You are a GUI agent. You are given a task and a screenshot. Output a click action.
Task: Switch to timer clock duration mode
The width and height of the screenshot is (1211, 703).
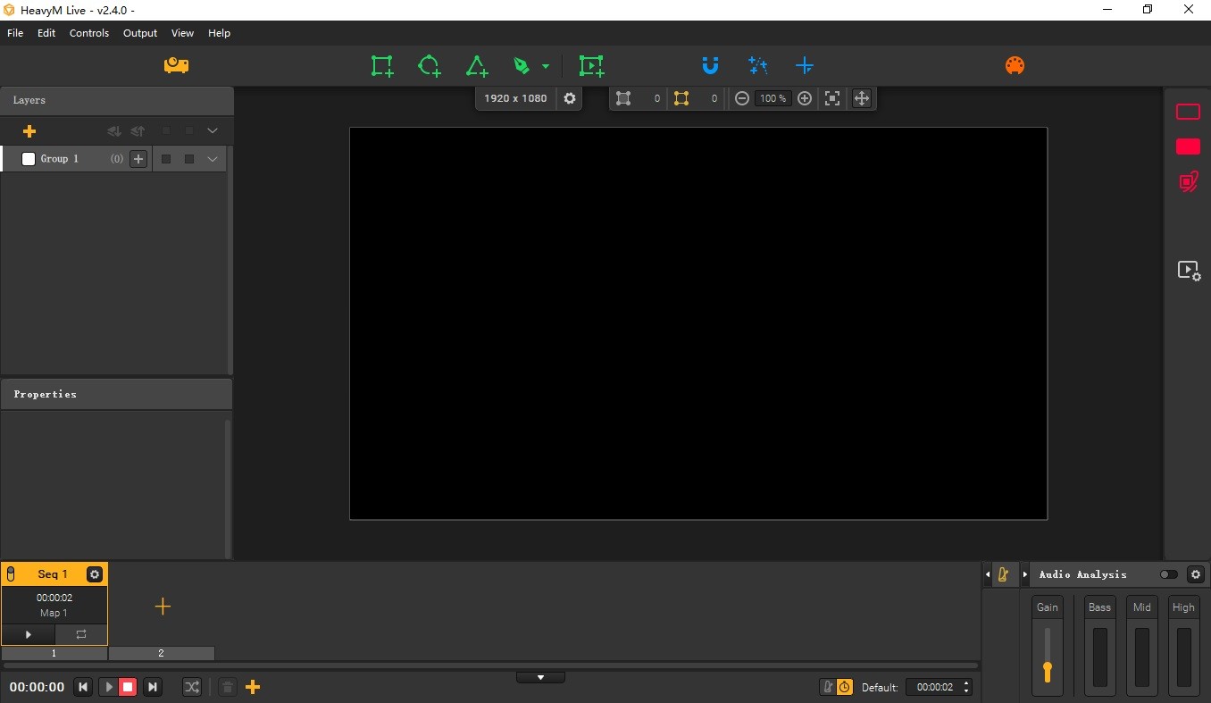[844, 687]
